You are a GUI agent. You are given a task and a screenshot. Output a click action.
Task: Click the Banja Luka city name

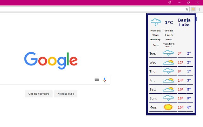184,23
